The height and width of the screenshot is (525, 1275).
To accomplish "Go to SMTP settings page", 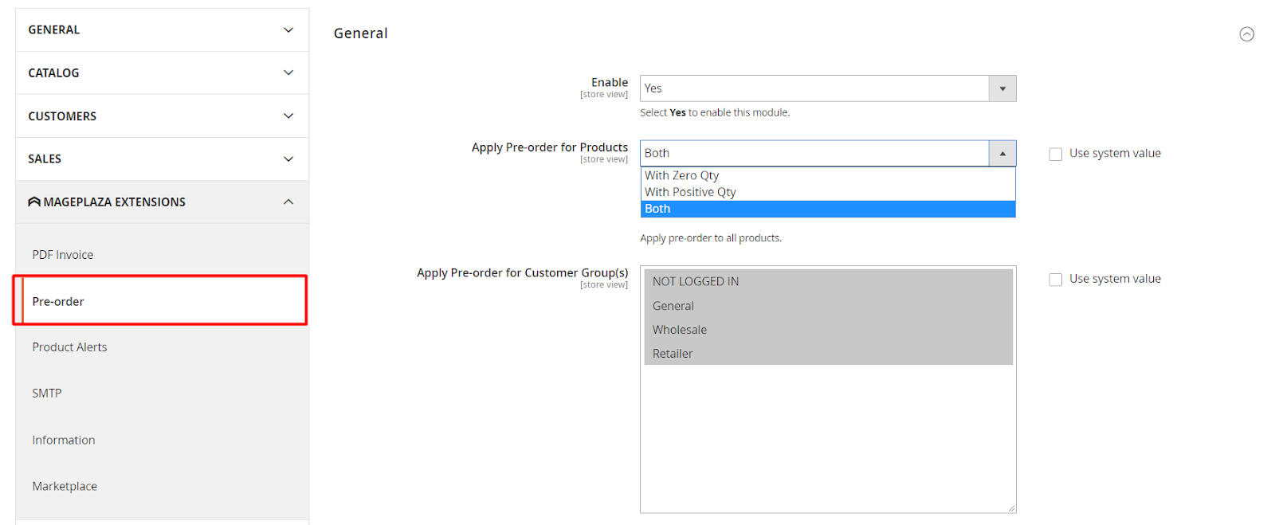I will (x=47, y=394).
